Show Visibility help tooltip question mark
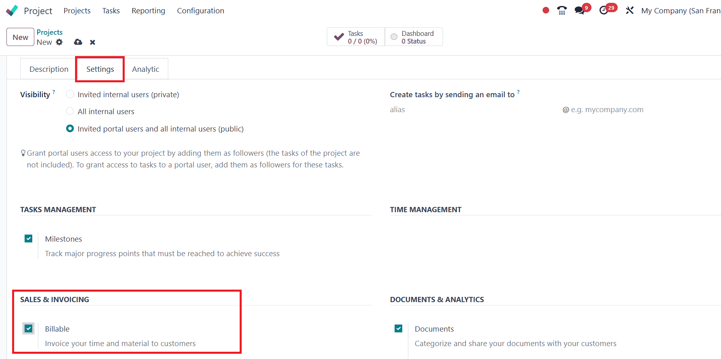The image size is (721, 359). click(x=54, y=92)
